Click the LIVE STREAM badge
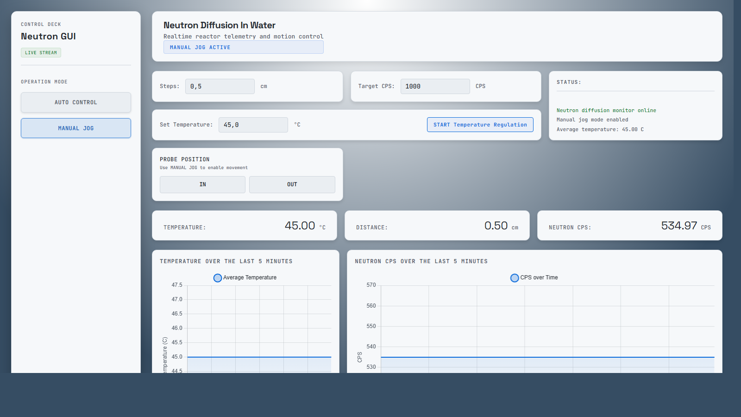Image resolution: width=741 pixels, height=417 pixels. tap(41, 53)
